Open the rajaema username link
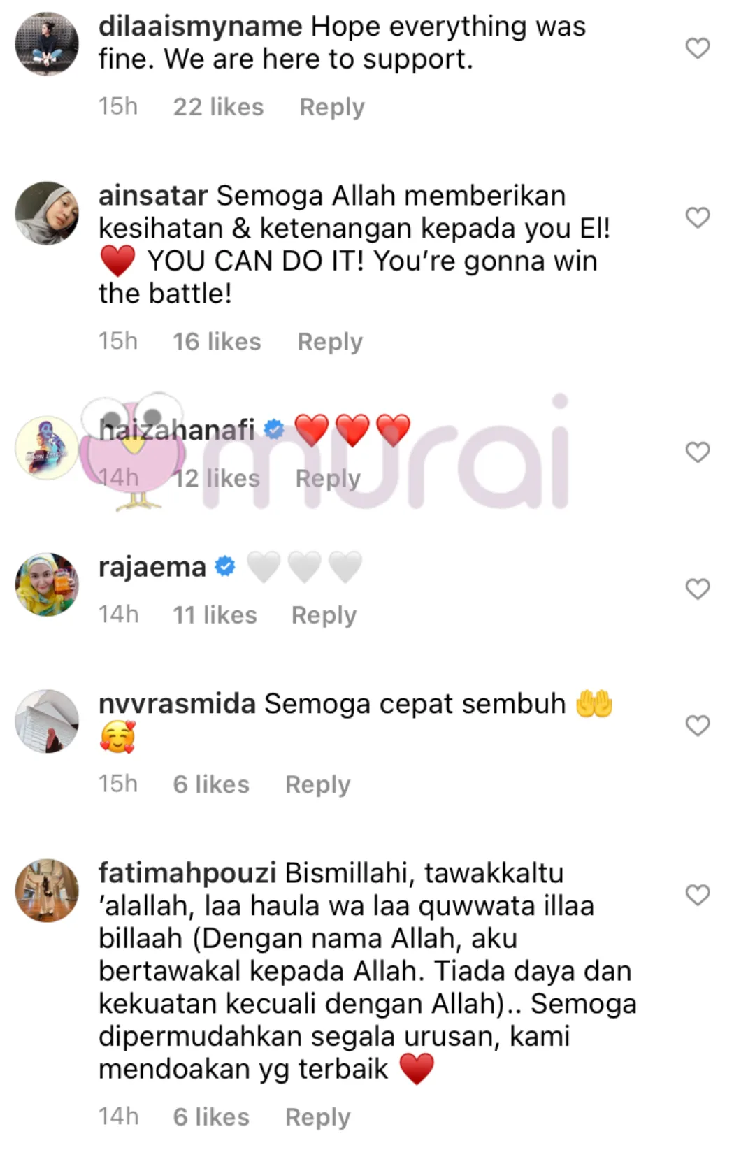Screen dimensions: 755x1150 [x=152, y=567]
